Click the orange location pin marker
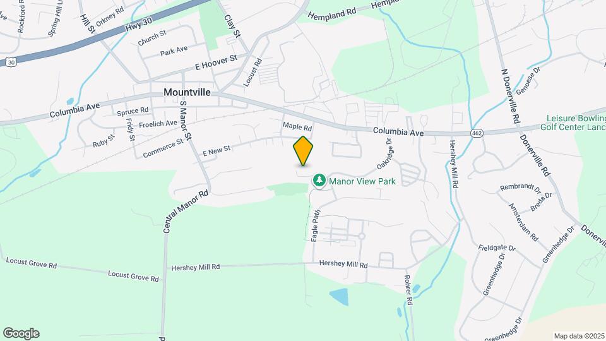Viewport: 606px width, 341px height. (x=303, y=151)
